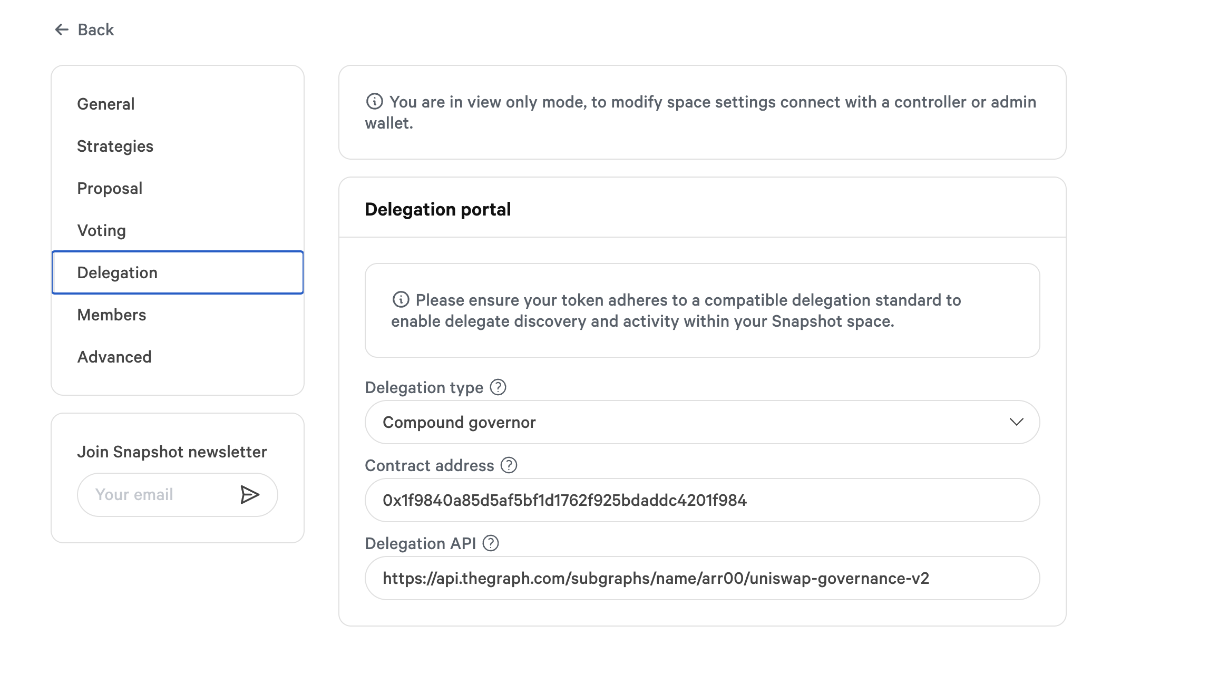Go to the Strategies section
This screenshot has width=1228, height=684.
tap(115, 146)
